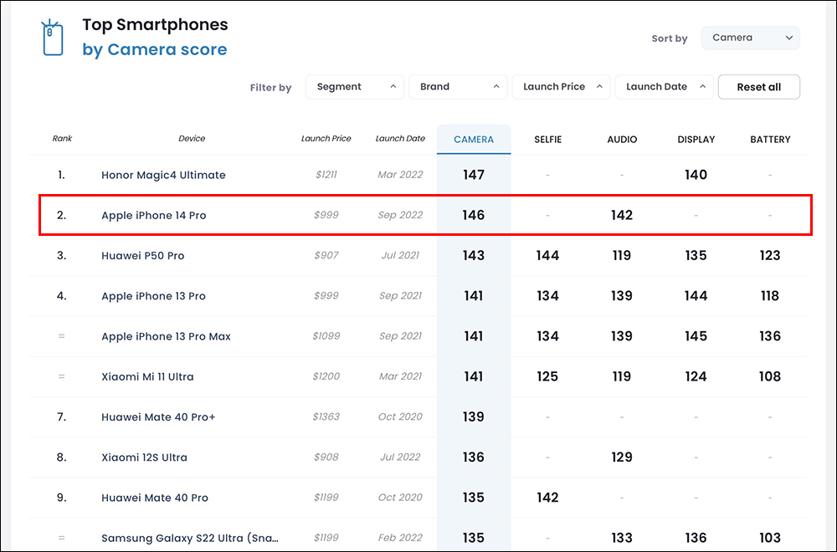Open Honor Magic4 Ultimate device link
Image resolution: width=837 pixels, height=552 pixels.
coord(163,175)
